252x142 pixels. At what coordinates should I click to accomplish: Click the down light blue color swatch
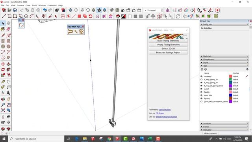click(x=230, y=95)
